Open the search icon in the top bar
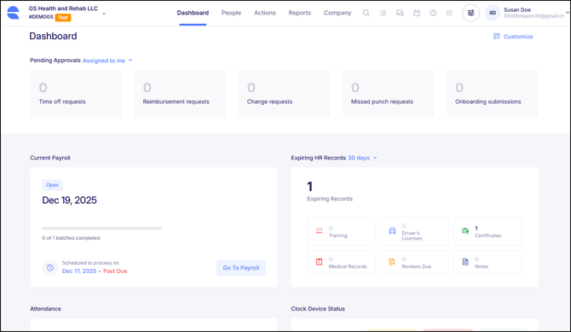The width and height of the screenshot is (571, 332). click(x=366, y=13)
